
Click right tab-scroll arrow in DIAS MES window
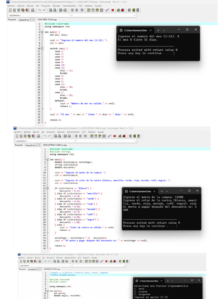[x=34, y=20]
